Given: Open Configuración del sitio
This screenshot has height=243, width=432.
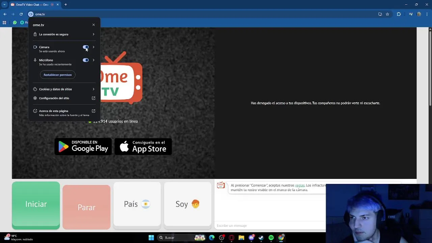Looking at the screenshot, I should coord(64,98).
